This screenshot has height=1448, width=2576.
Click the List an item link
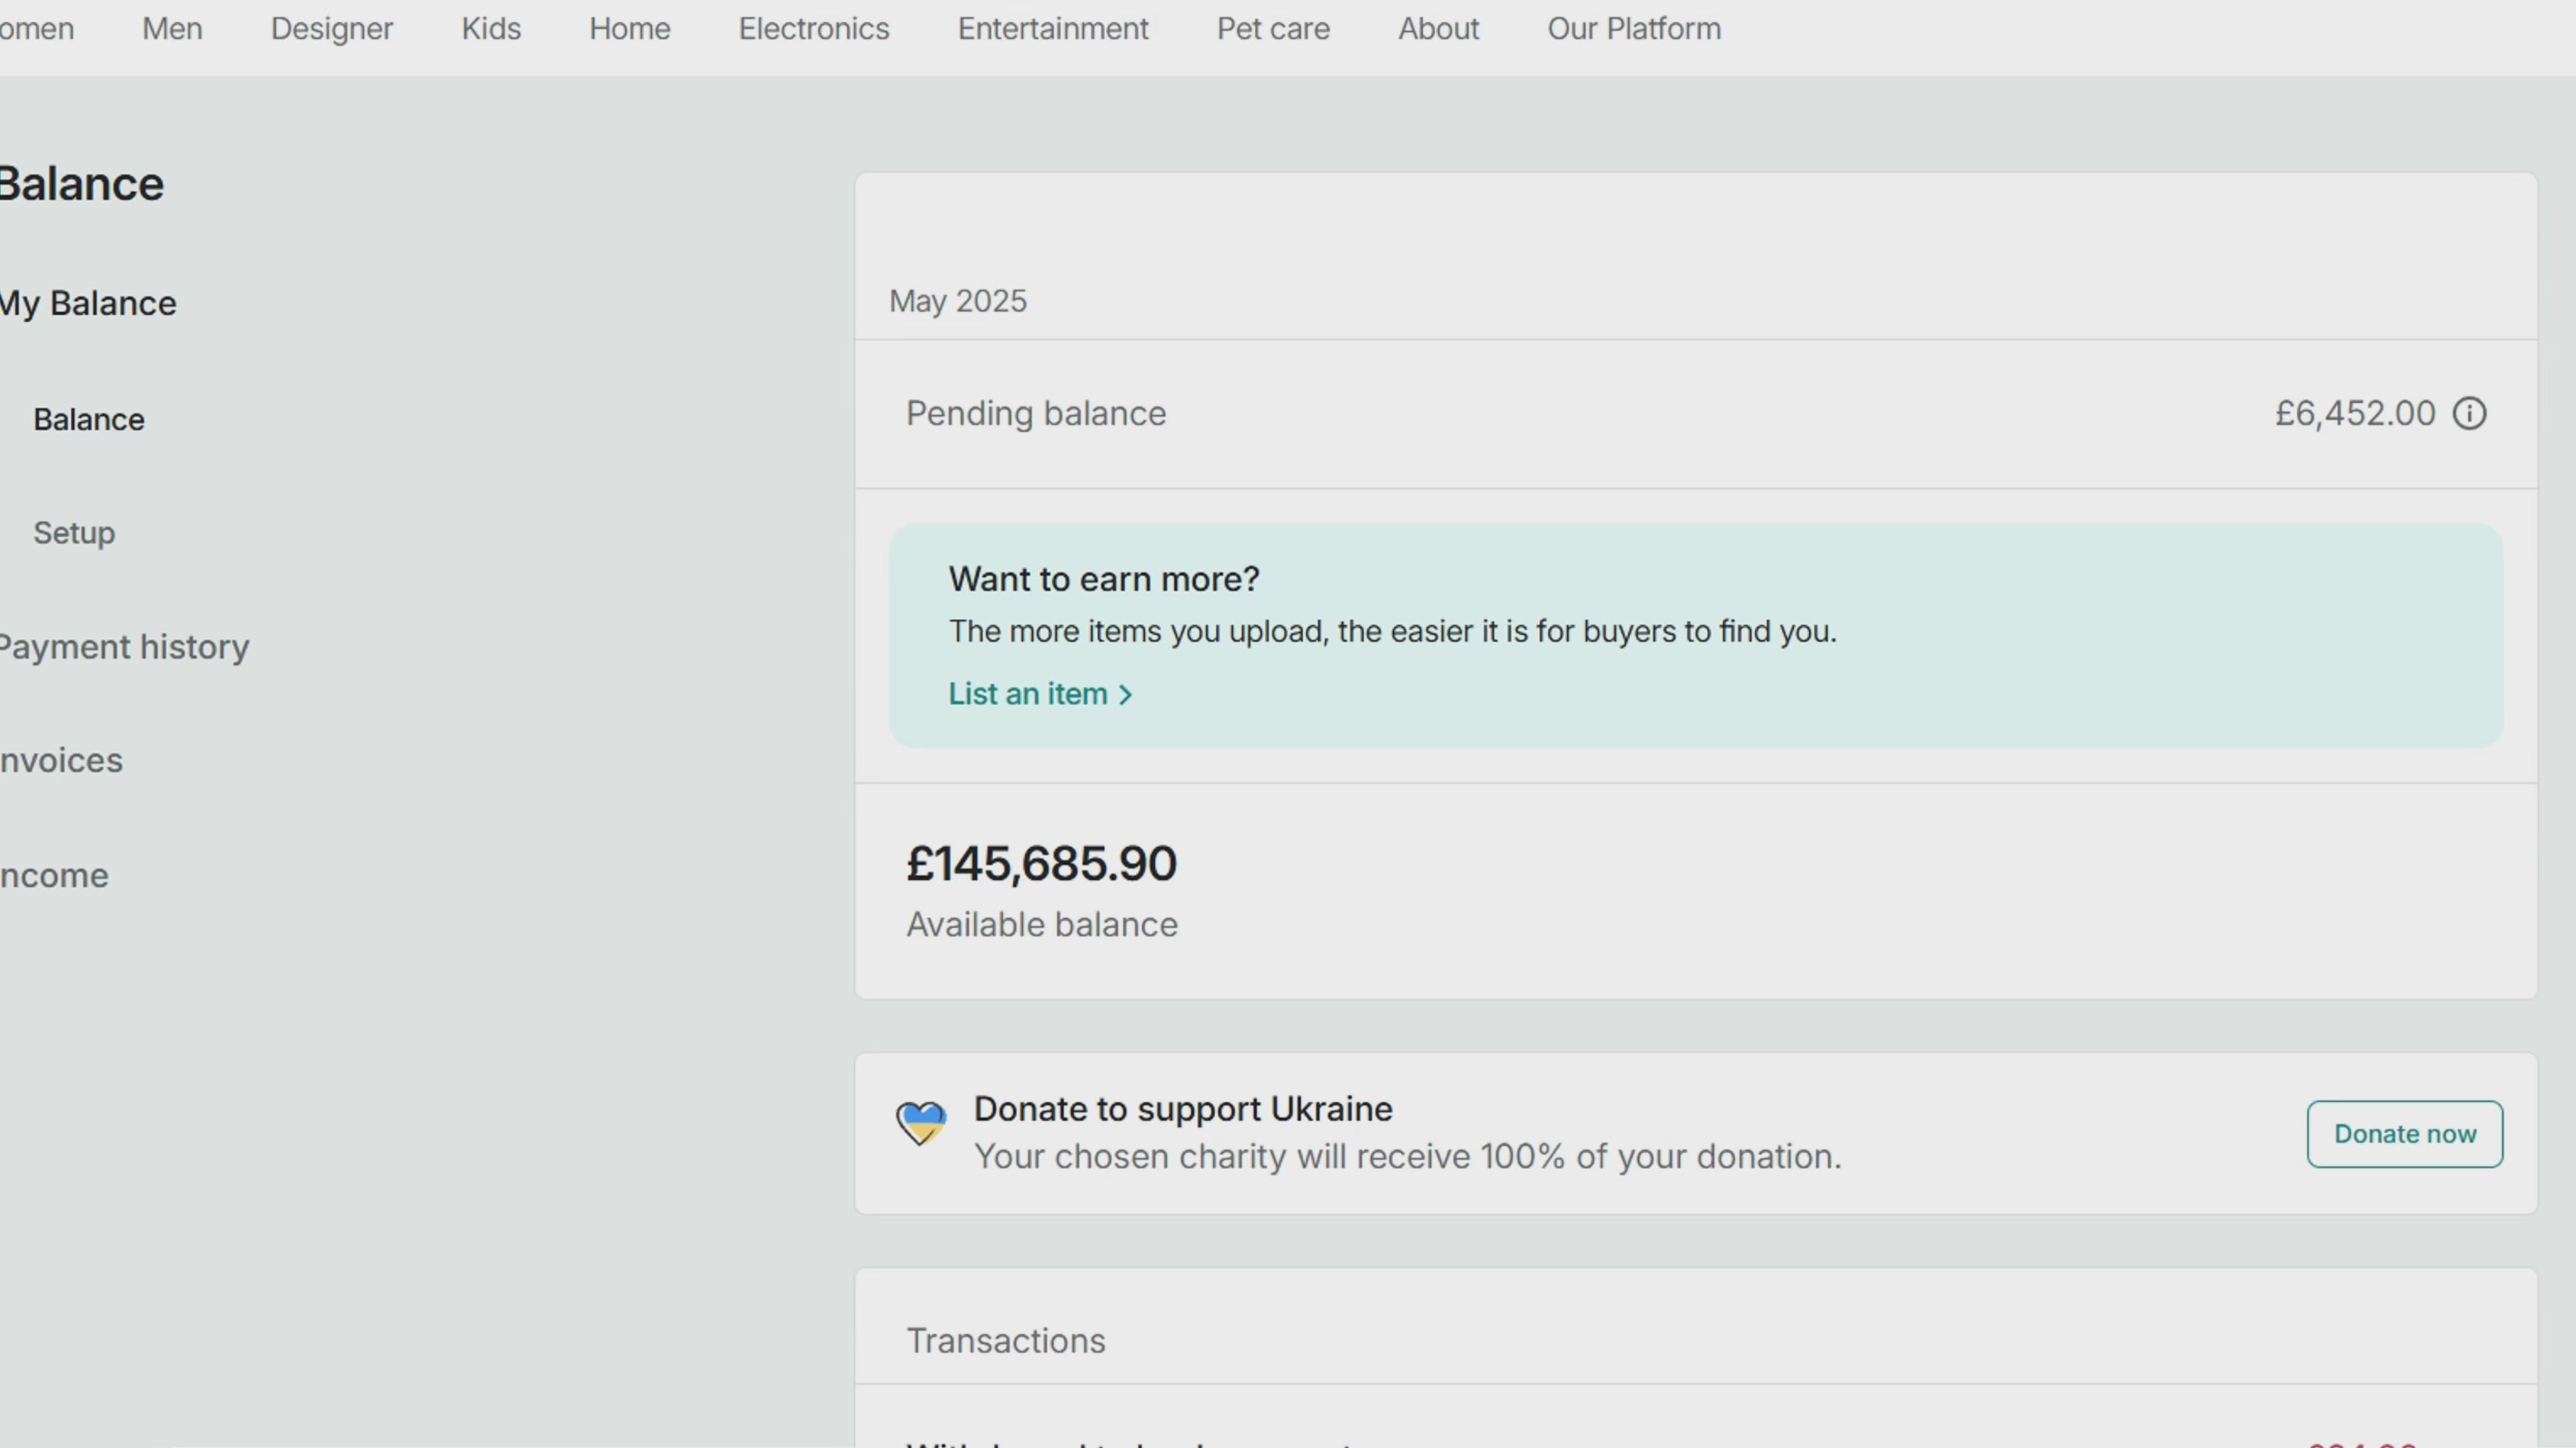1027,695
